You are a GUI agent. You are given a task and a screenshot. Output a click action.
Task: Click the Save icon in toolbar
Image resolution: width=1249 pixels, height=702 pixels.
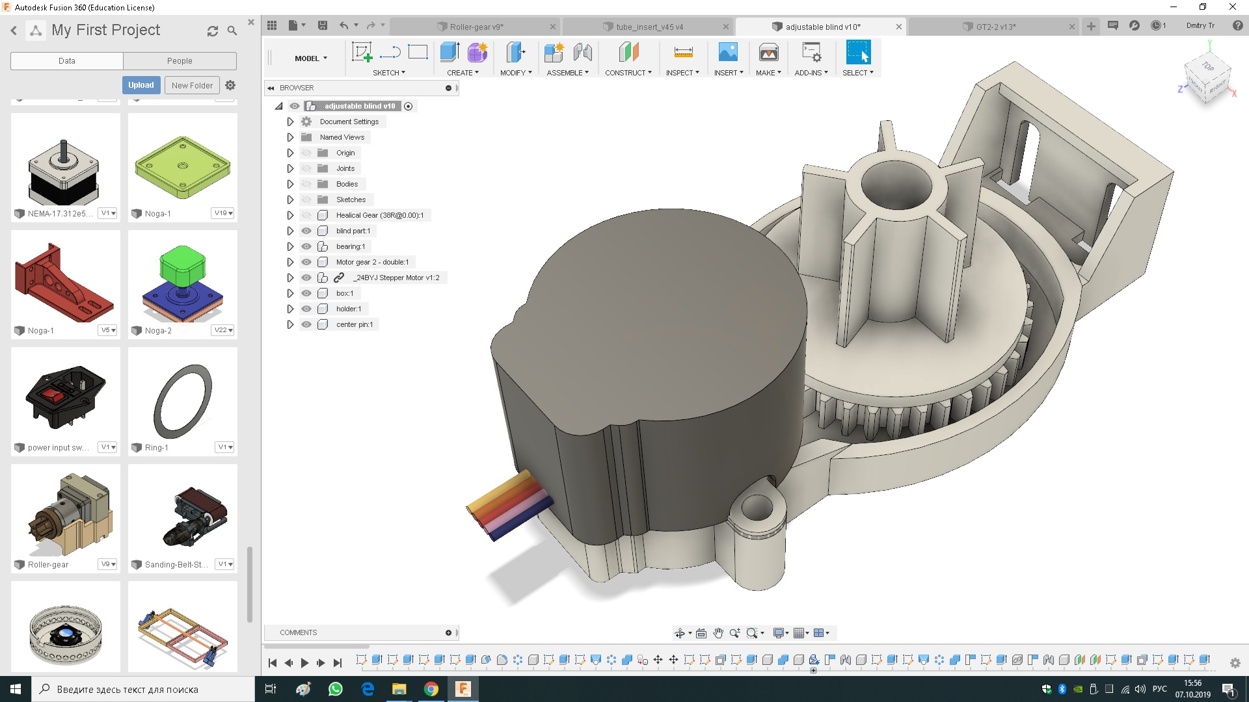point(322,25)
